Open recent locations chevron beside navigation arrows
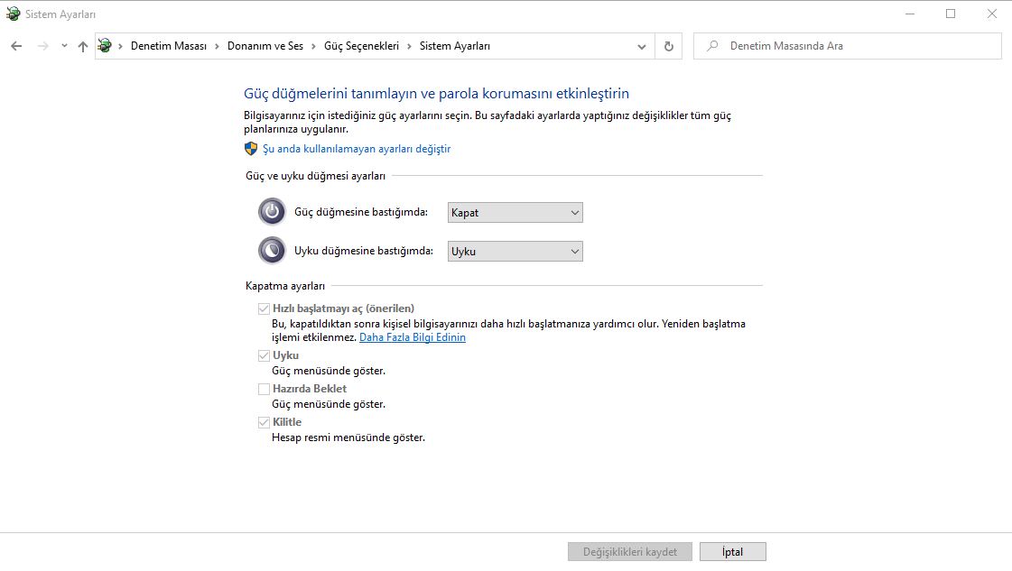The height and width of the screenshot is (571, 1012). [x=64, y=46]
